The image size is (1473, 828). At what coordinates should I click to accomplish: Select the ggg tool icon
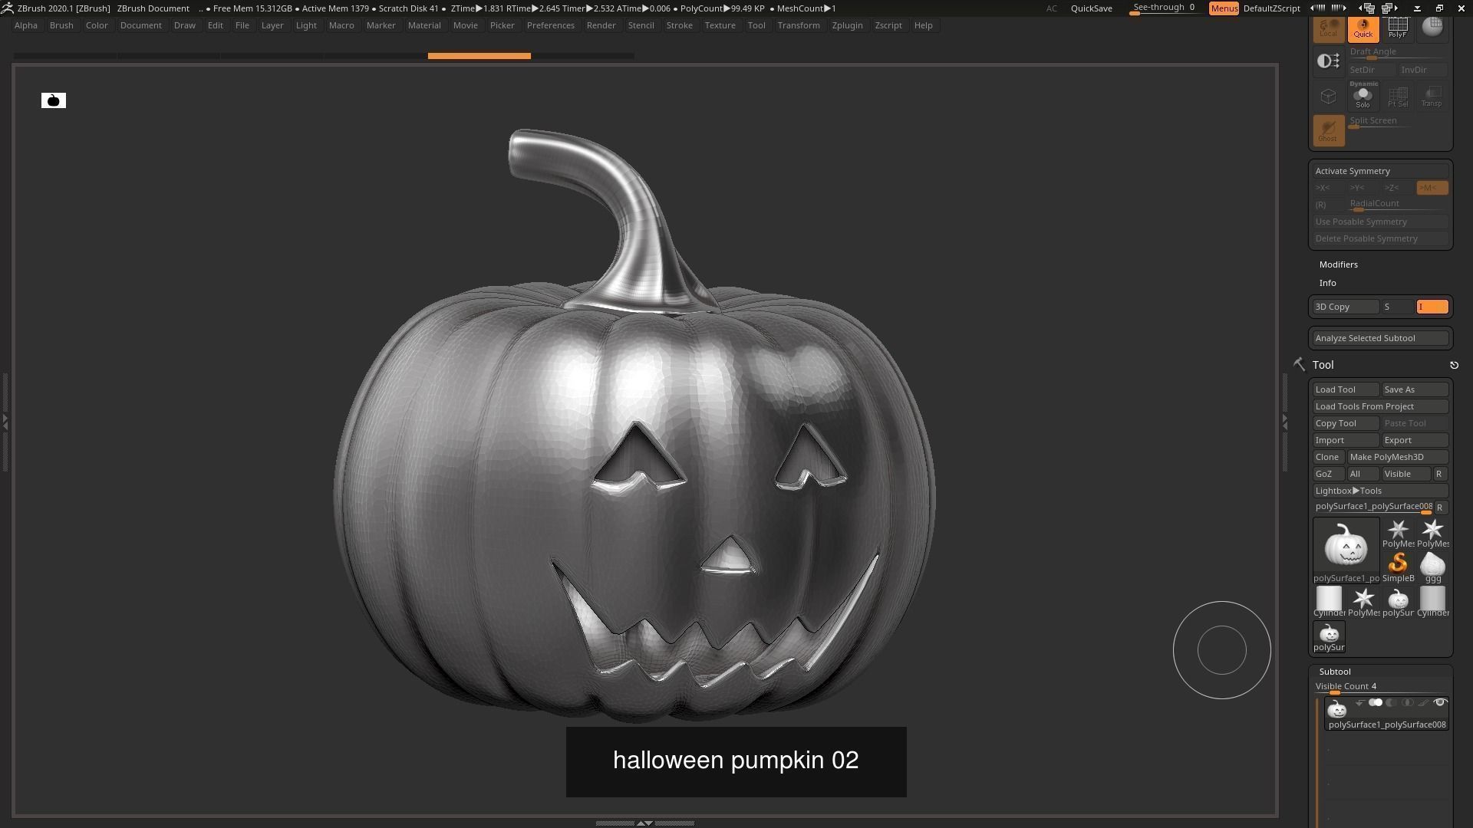point(1432,567)
